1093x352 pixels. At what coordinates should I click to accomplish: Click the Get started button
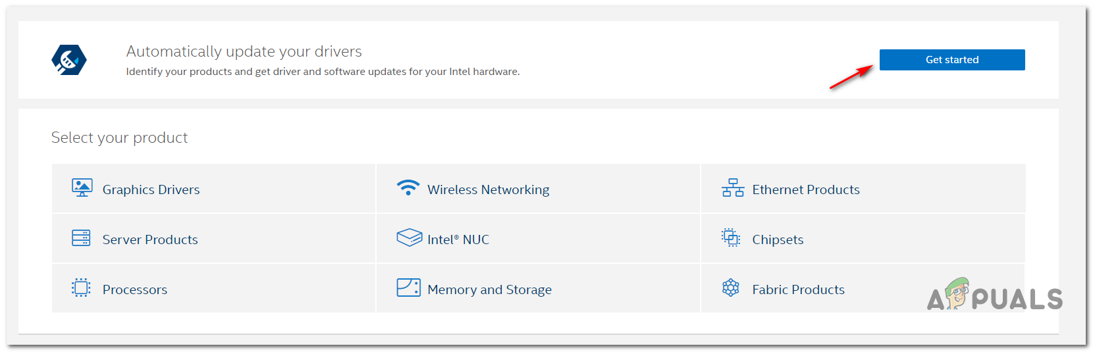(x=951, y=60)
